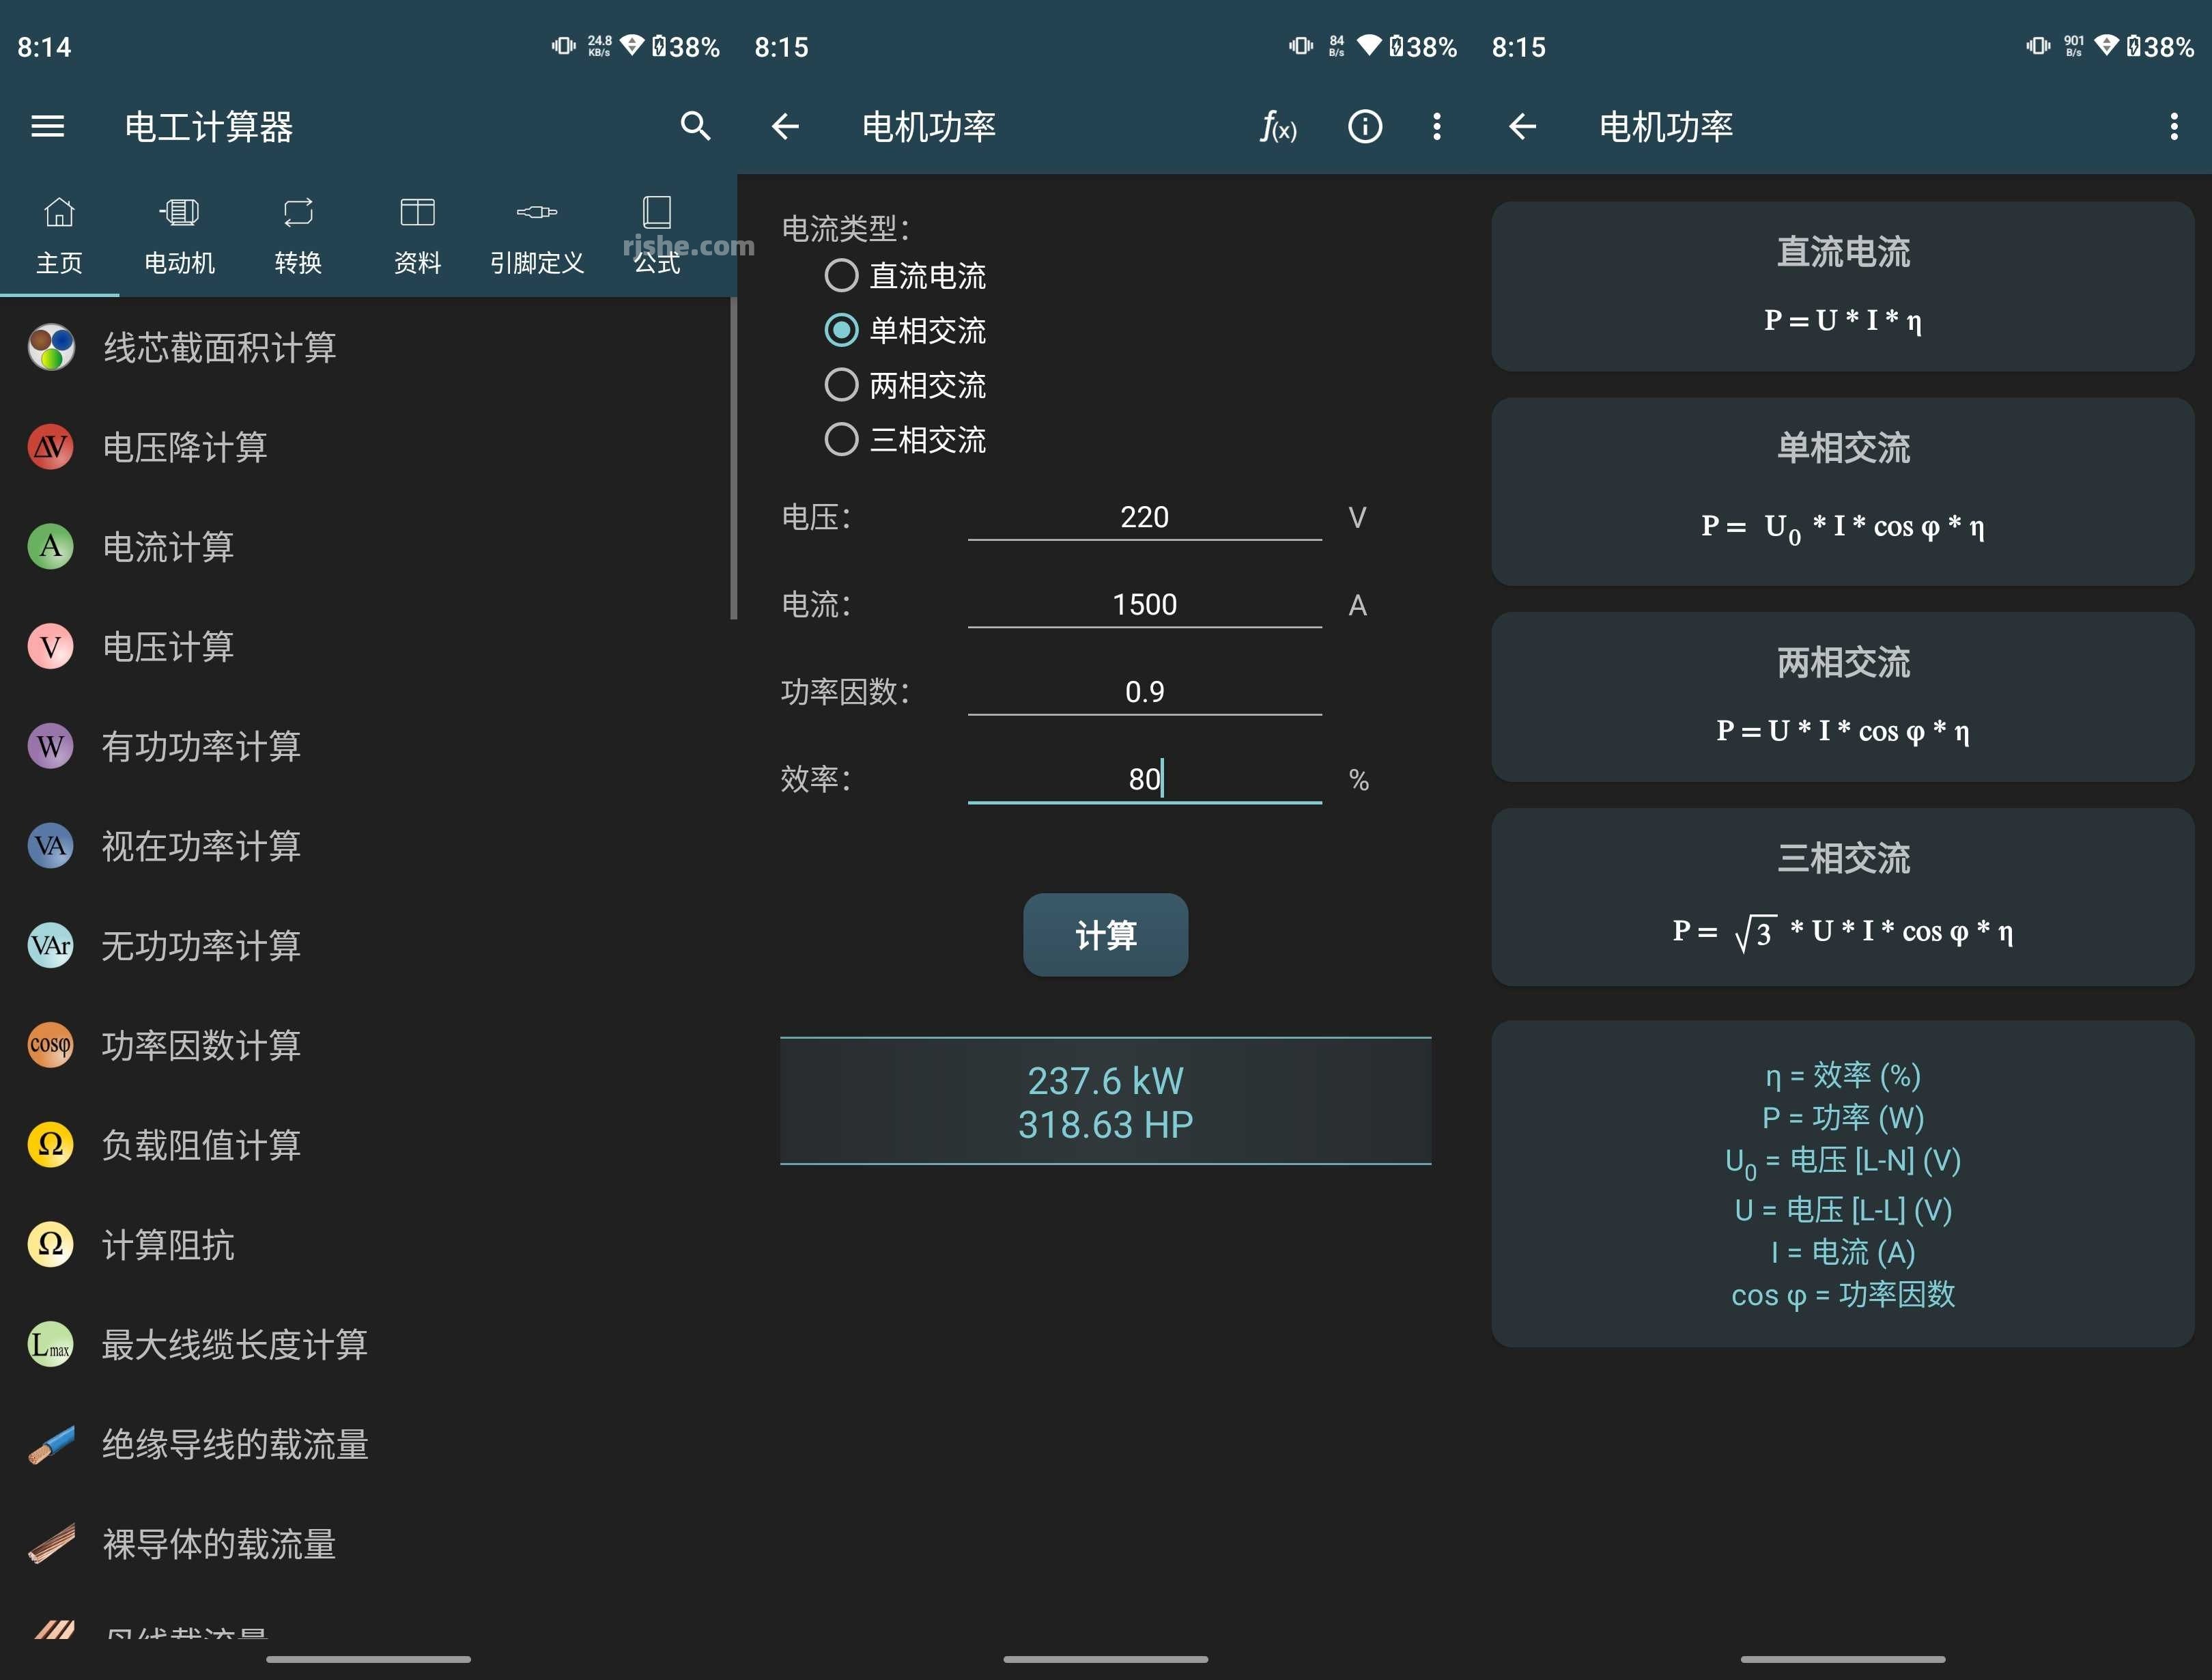Open 有功功率计算 list item

point(365,746)
